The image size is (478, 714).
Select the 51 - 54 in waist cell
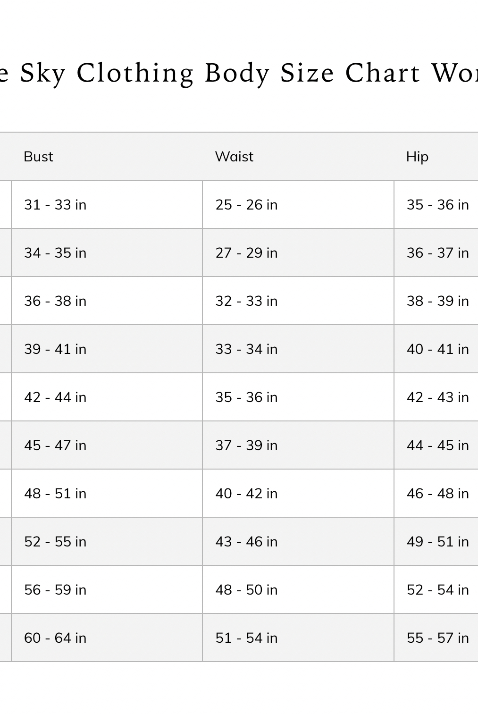pyautogui.click(x=246, y=638)
